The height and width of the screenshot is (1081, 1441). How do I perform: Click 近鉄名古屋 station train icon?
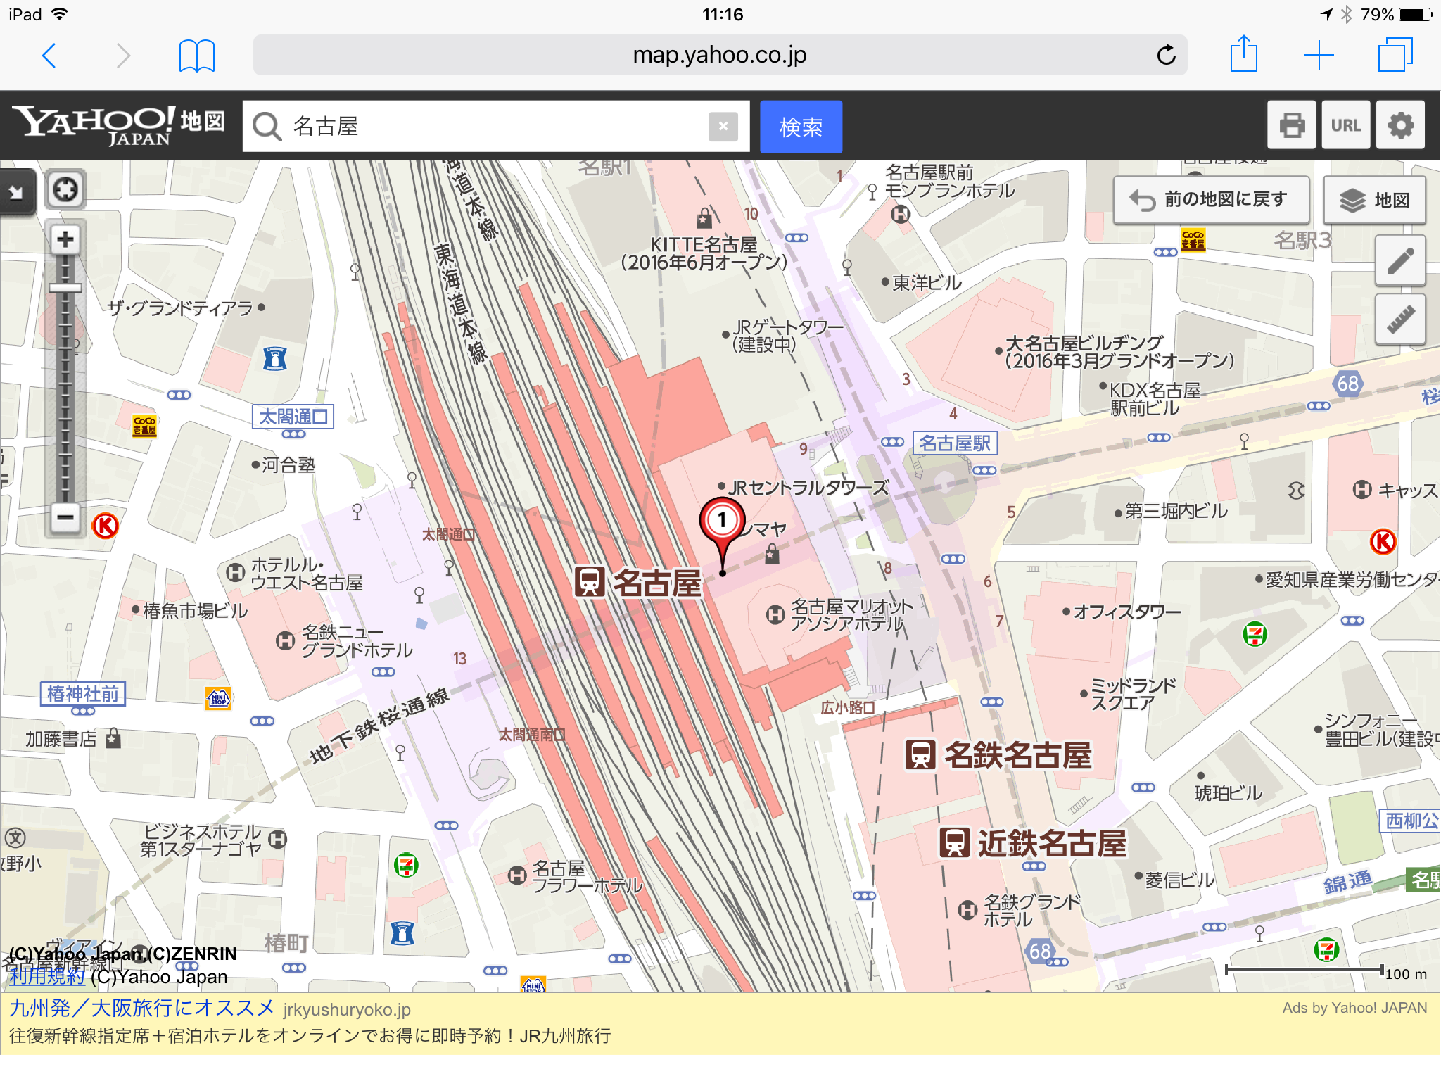955,842
